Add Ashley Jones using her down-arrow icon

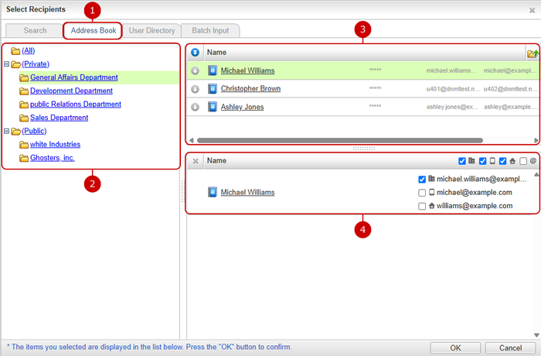(x=195, y=107)
